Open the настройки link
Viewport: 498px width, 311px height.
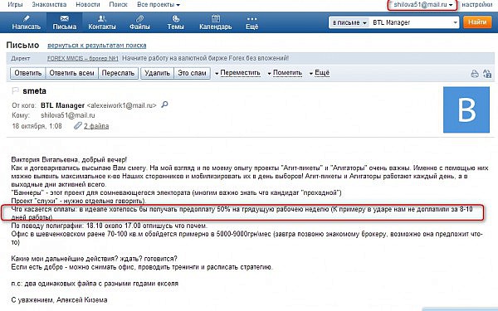(x=476, y=5)
